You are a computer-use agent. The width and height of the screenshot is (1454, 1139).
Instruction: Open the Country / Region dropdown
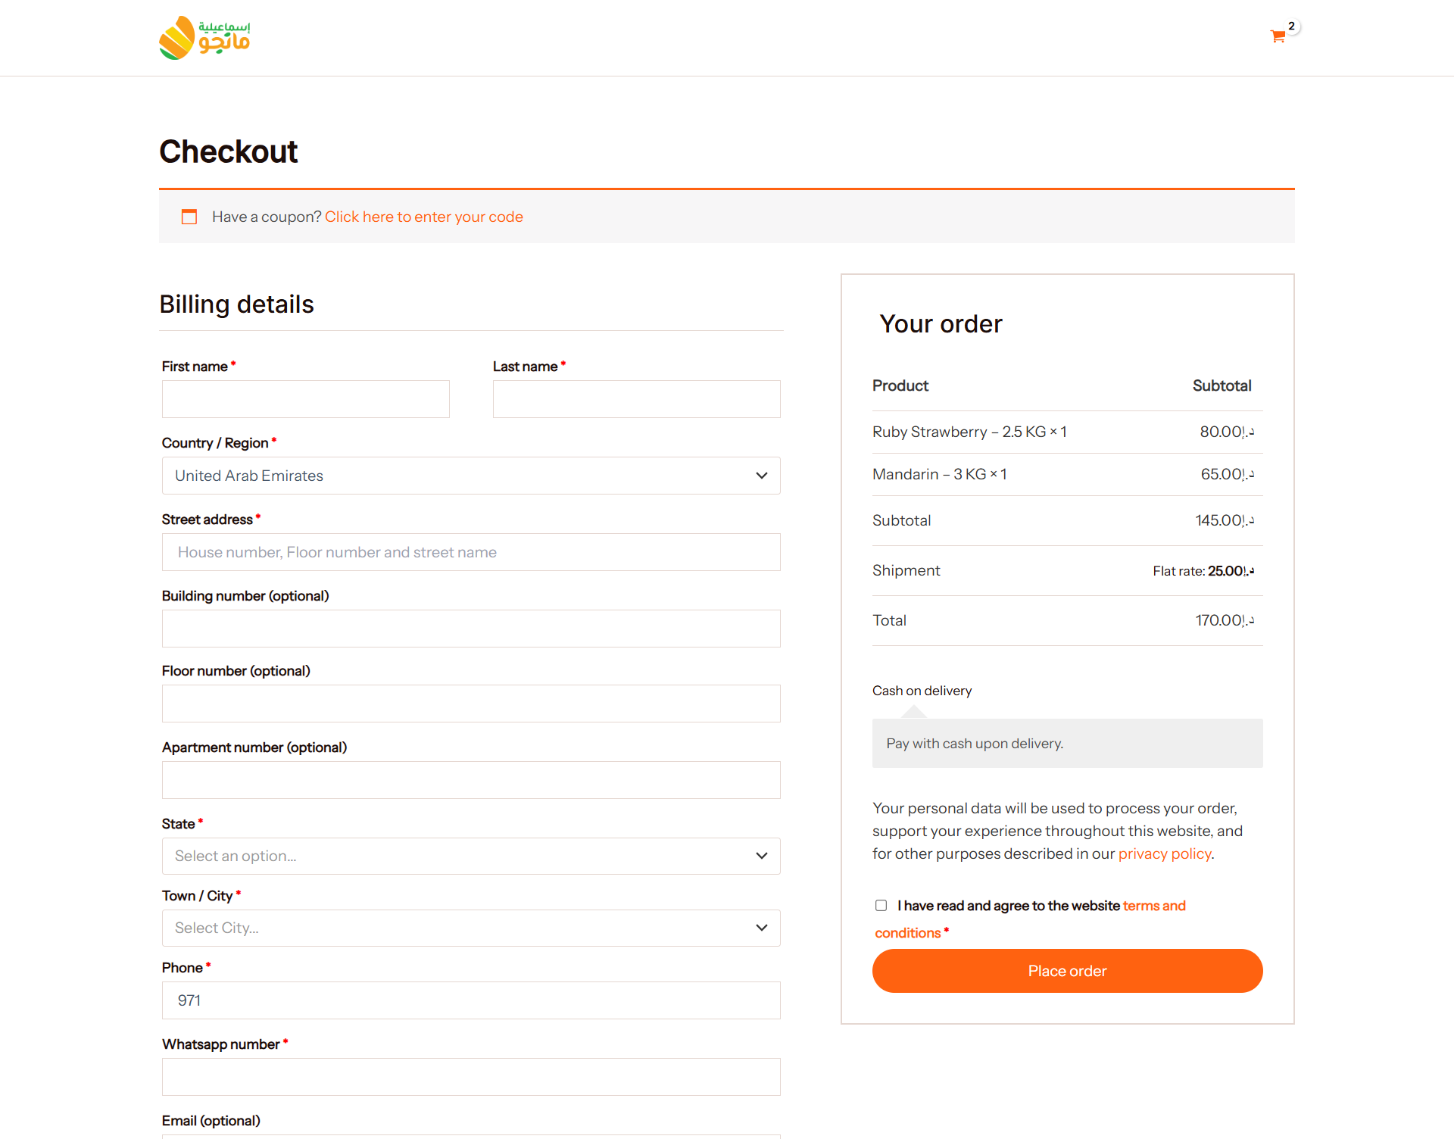coord(470,476)
